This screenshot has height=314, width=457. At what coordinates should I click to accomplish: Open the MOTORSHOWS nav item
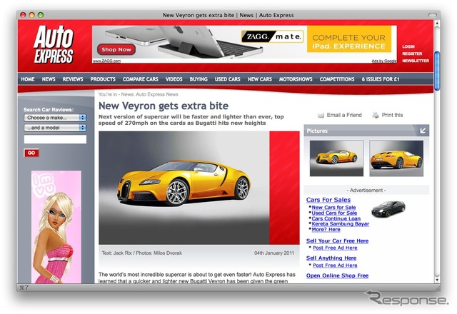296,79
